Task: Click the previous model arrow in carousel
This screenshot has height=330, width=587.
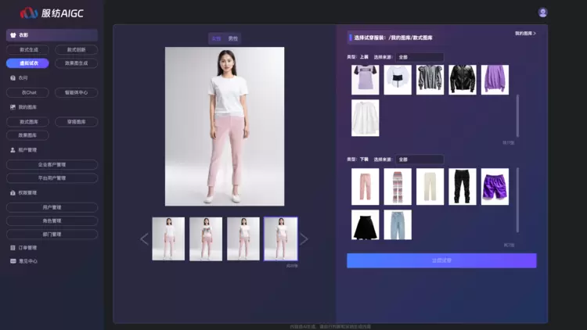Action: pyautogui.click(x=144, y=239)
